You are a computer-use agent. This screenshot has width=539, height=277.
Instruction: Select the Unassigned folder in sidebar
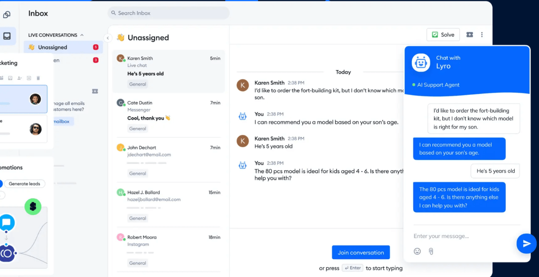click(x=52, y=47)
